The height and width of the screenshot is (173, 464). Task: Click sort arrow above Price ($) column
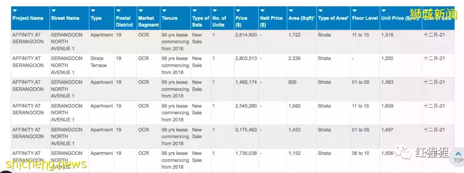coord(238,11)
